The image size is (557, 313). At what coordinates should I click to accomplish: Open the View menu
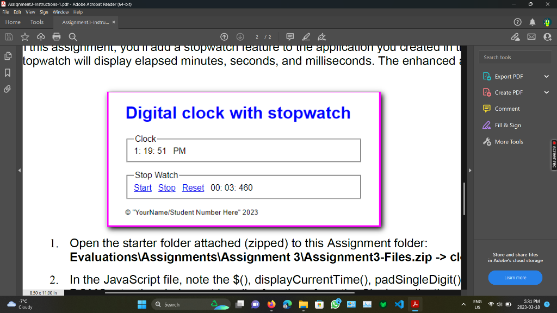[x=30, y=11]
